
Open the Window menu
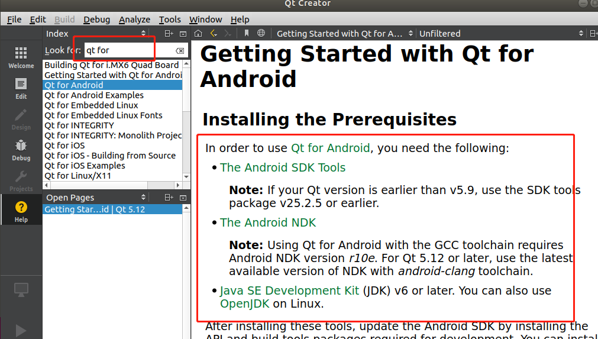[206, 20]
